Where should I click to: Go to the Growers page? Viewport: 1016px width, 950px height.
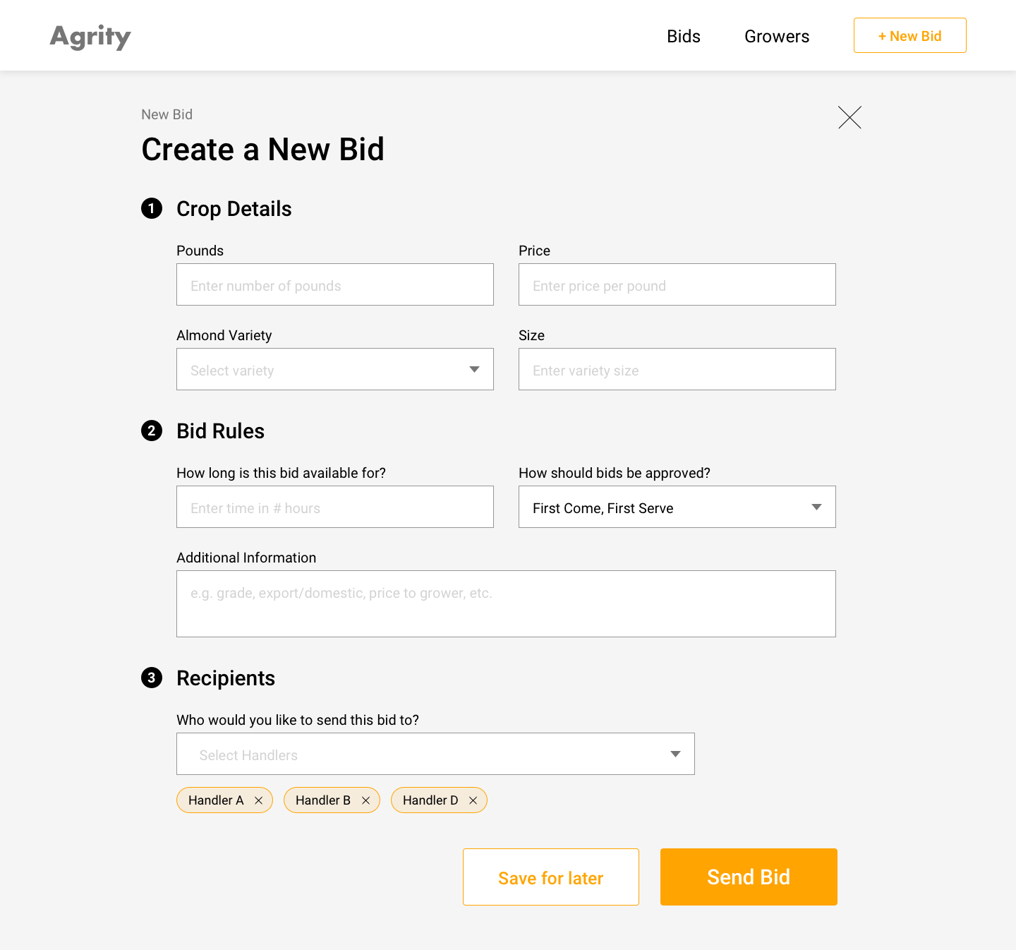(x=777, y=36)
